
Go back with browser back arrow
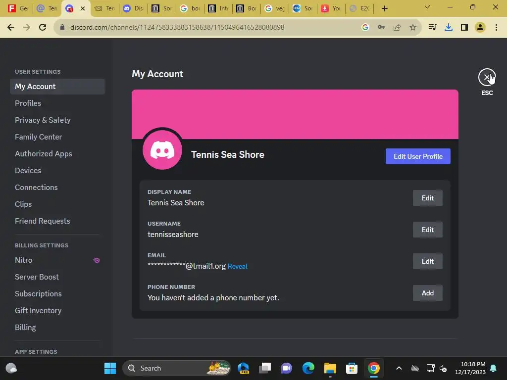coord(11,27)
